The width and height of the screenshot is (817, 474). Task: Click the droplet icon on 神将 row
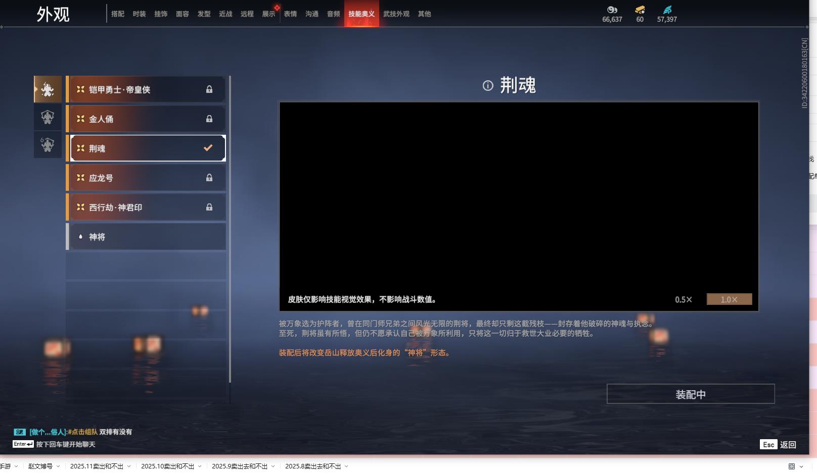tap(80, 237)
